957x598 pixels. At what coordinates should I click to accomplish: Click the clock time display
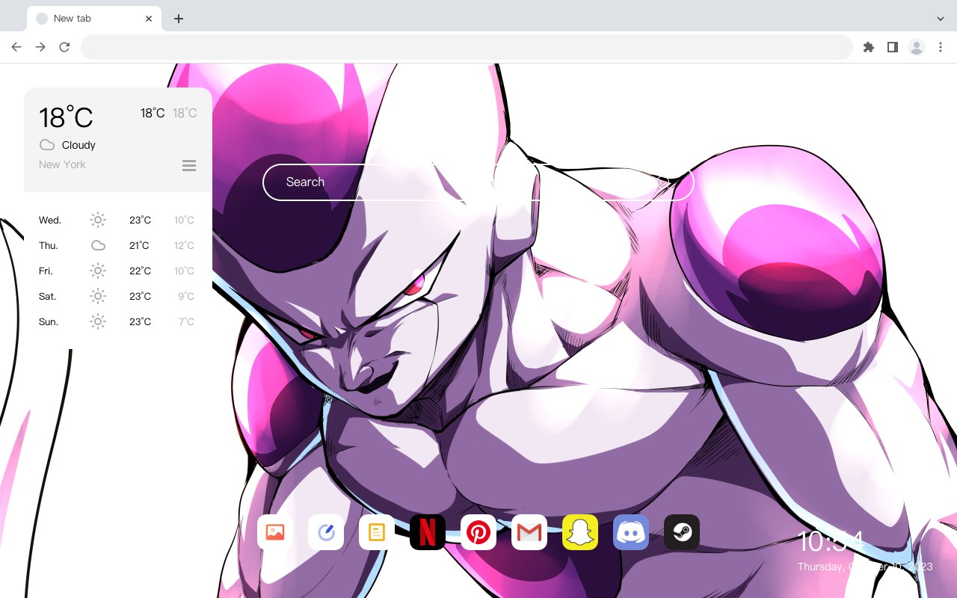pos(831,541)
